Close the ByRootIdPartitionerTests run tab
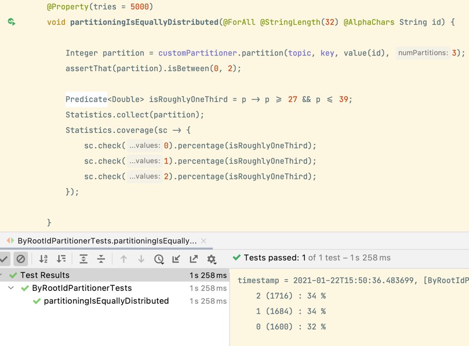This screenshot has height=346, width=469. coord(204,241)
